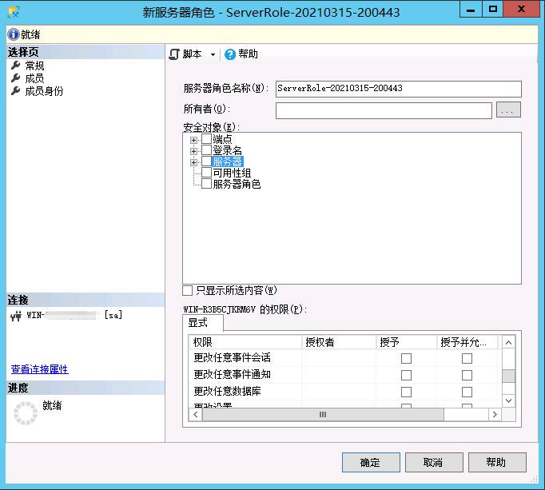
Task: Tick 授予 for 更改任意事件通知
Action: click(x=406, y=375)
